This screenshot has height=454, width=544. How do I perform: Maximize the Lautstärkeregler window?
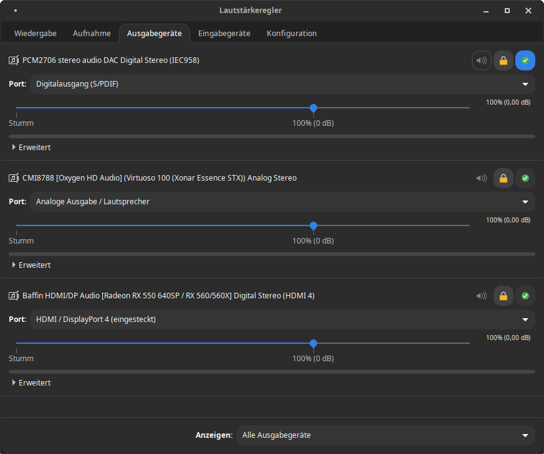507,11
